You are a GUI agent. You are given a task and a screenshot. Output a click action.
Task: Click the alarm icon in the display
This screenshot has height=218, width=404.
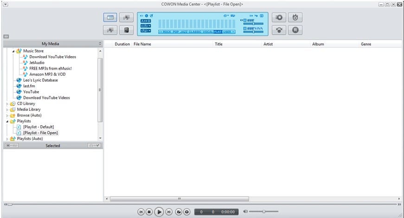(152, 16)
